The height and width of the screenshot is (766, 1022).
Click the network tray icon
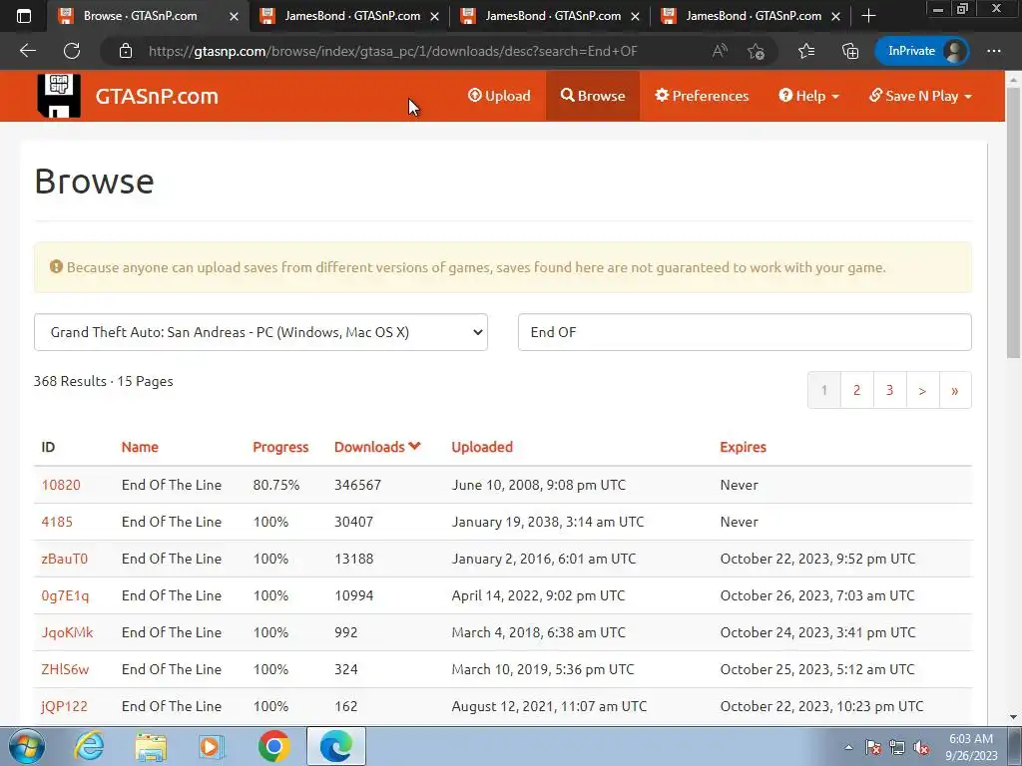point(897,748)
